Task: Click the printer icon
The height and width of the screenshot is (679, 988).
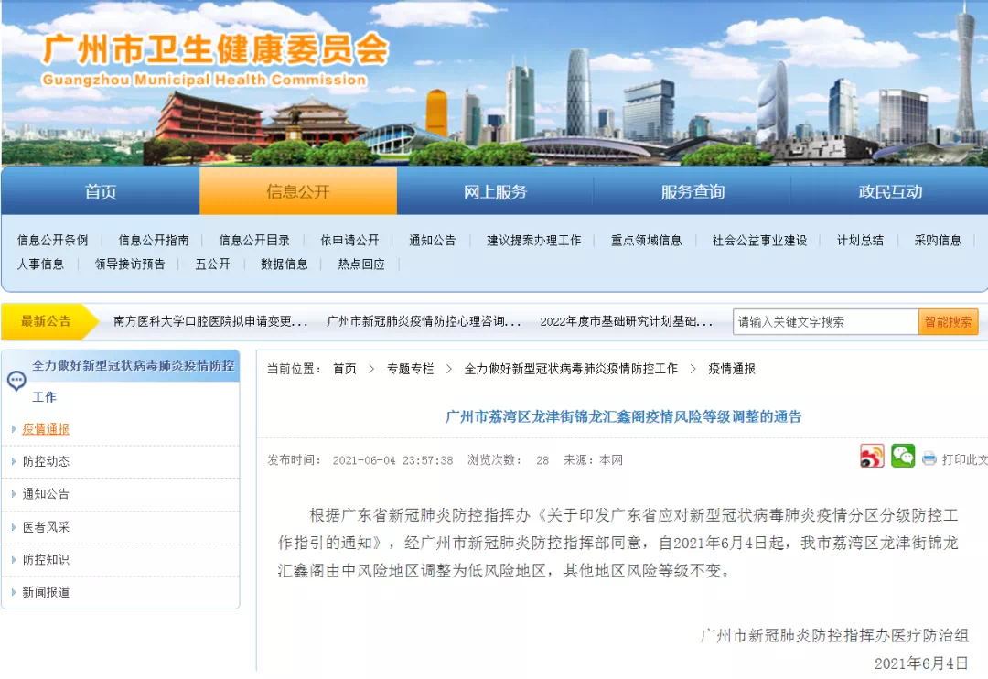Action: pos(929,458)
